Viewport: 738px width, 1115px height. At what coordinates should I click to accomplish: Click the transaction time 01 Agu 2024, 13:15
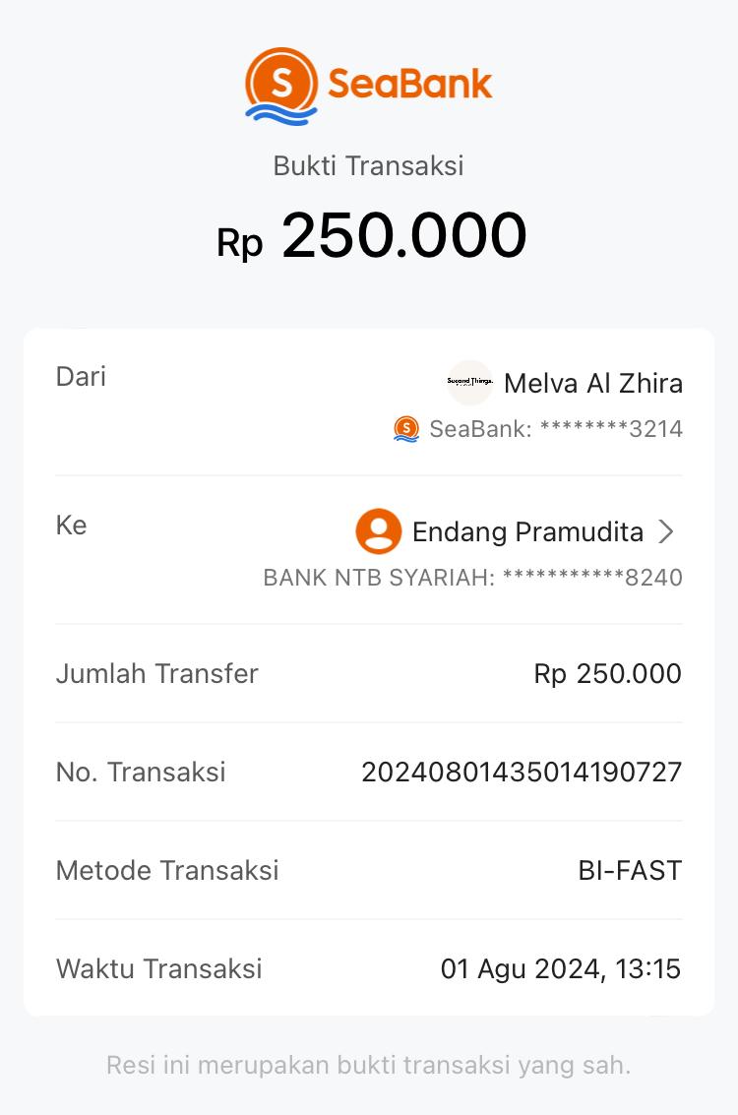(560, 969)
